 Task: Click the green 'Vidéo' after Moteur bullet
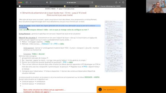click(x=47, y=42)
